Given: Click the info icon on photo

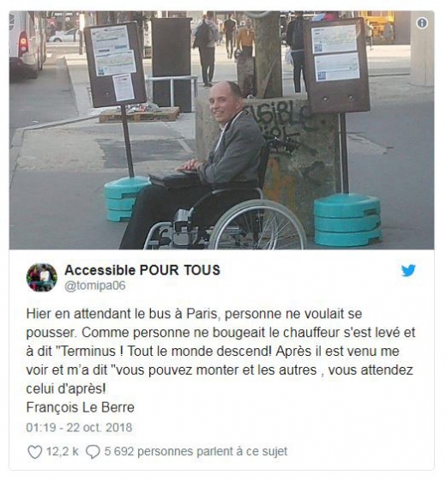Looking at the screenshot, I should 422,23.
